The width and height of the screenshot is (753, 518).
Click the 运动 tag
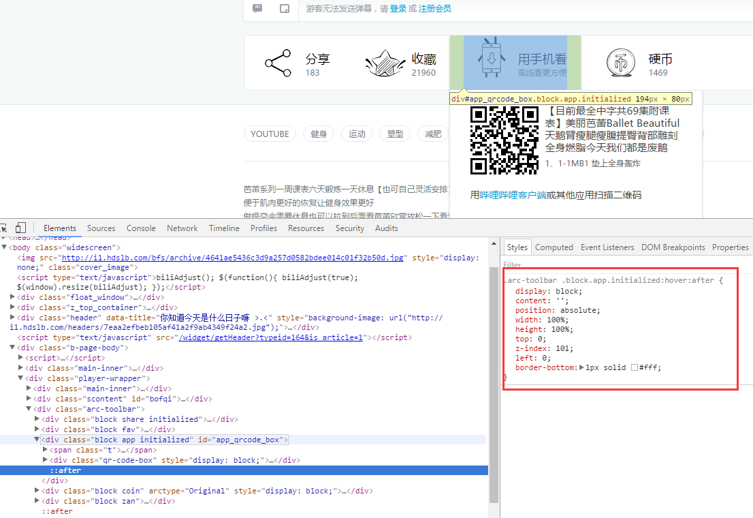pos(357,134)
